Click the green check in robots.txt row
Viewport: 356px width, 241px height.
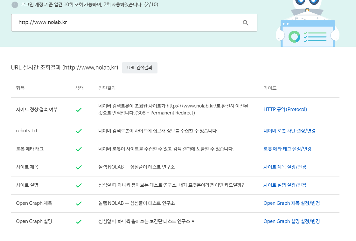79,131
